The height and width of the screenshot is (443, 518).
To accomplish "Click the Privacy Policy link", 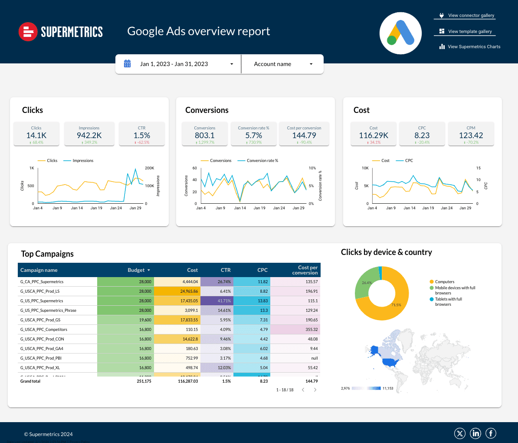I will click(80, 442).
